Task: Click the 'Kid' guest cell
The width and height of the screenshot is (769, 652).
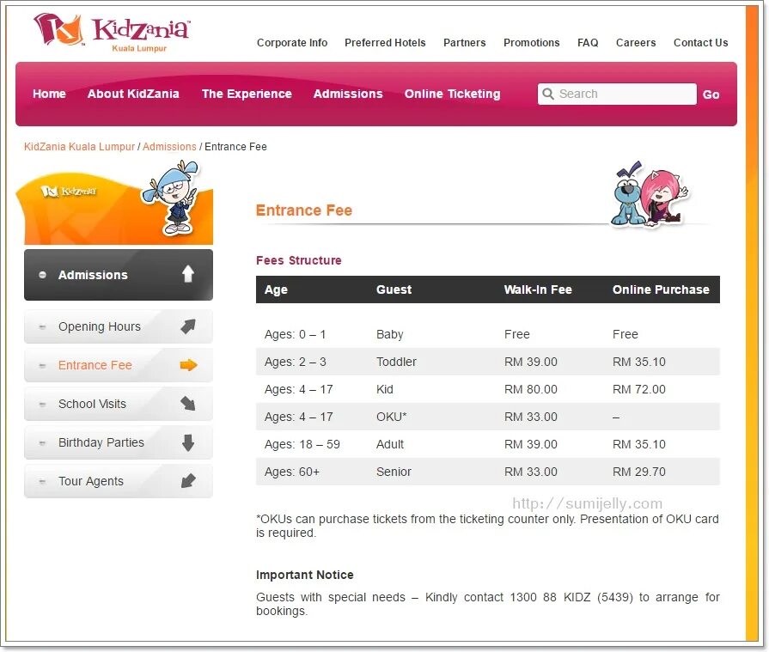Action: 385,389
